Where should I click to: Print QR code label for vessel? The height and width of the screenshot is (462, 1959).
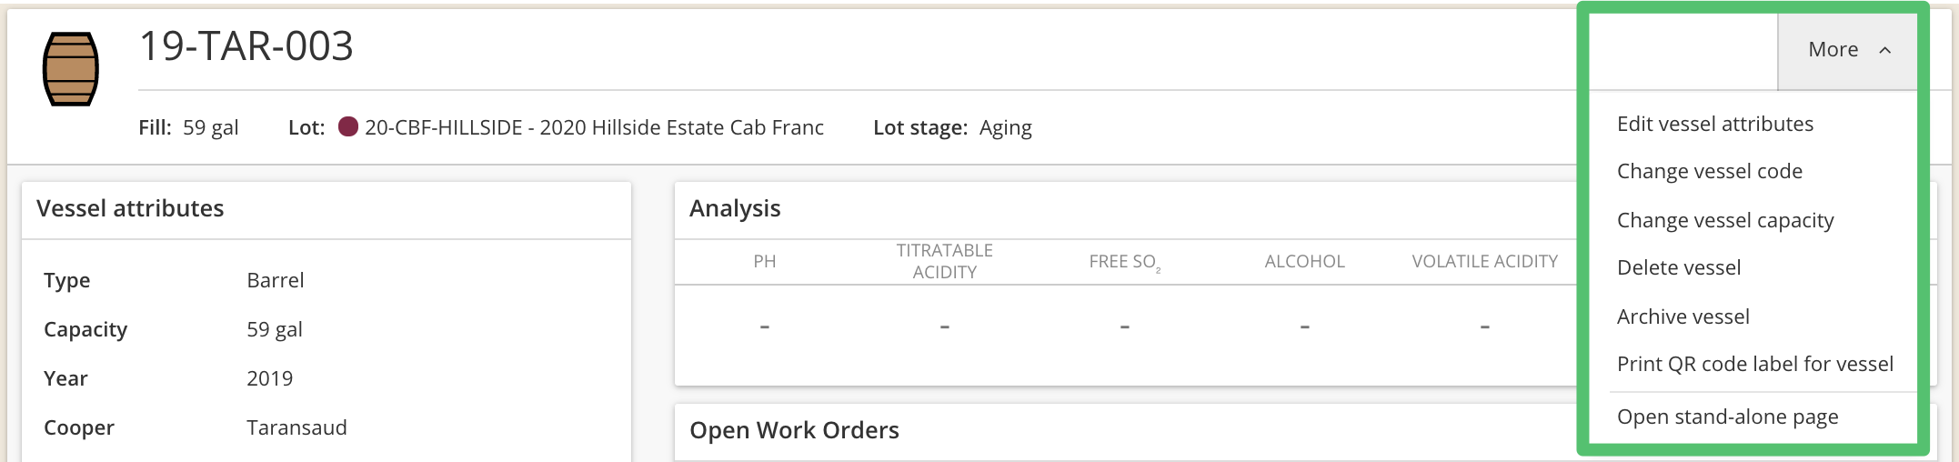pyautogui.click(x=1755, y=364)
